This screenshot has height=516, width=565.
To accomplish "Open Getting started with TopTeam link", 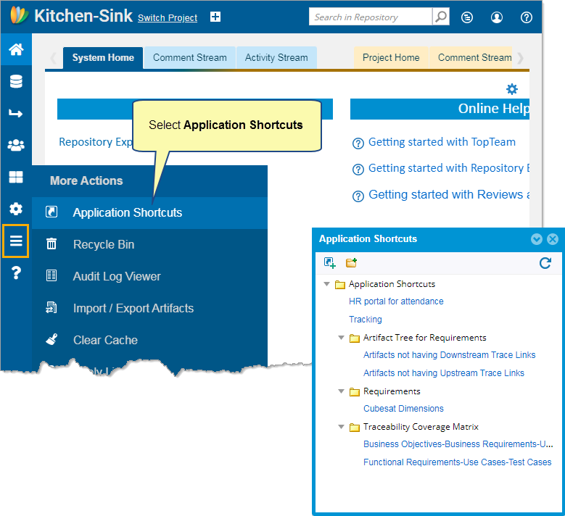I will click(x=442, y=142).
